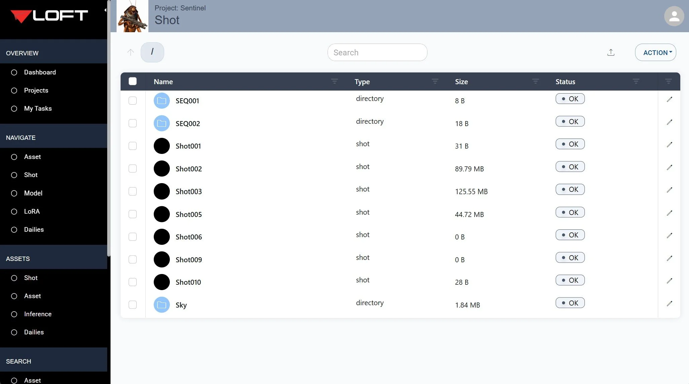Open the Size column filter menu

535,81
